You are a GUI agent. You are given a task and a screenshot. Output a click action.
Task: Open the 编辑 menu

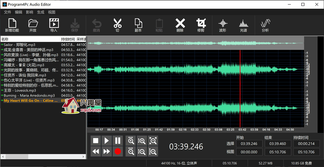19,12
